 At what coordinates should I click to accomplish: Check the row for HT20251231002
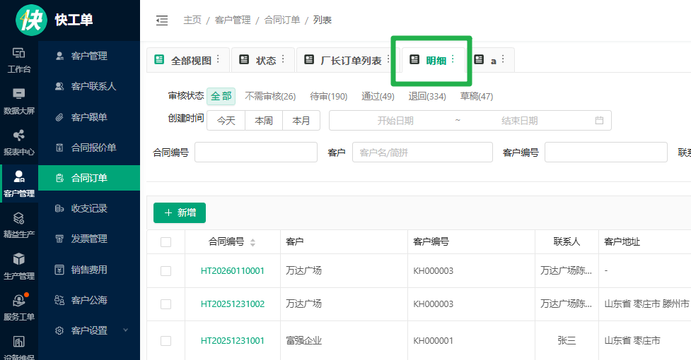tap(166, 304)
